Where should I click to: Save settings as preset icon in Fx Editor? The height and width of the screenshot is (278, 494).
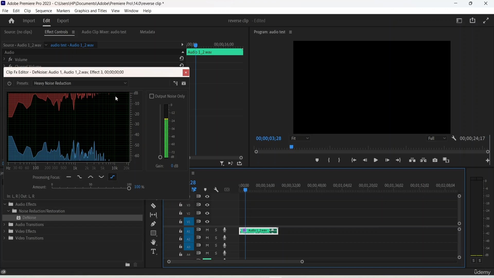(175, 84)
